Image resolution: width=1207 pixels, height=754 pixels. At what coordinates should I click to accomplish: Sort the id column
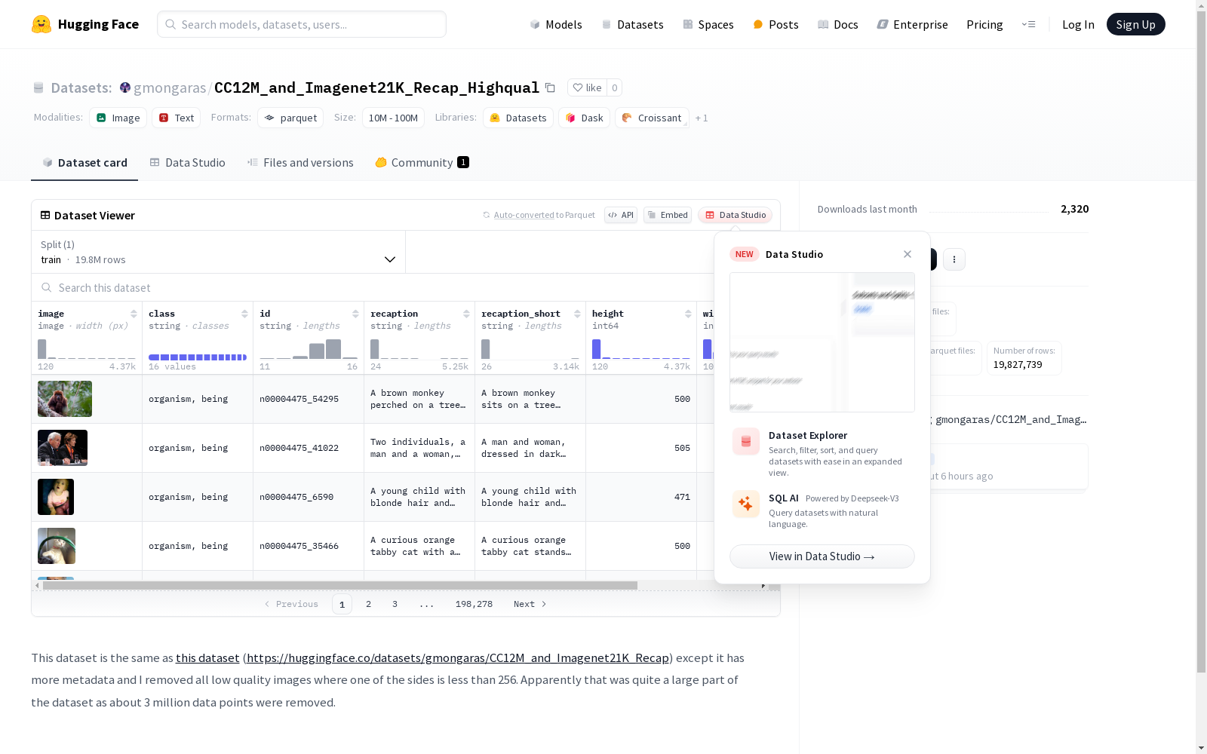(355, 314)
